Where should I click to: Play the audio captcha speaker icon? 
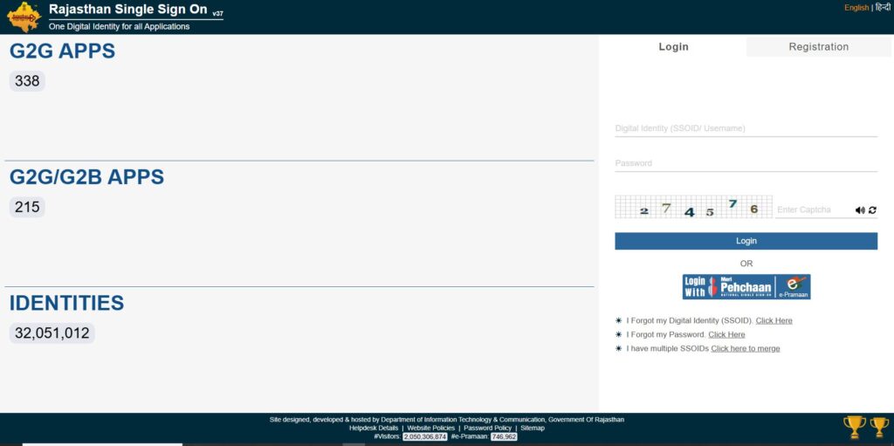click(860, 210)
